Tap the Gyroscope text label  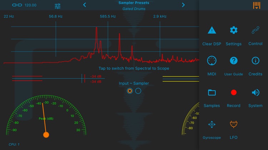coord(212,138)
